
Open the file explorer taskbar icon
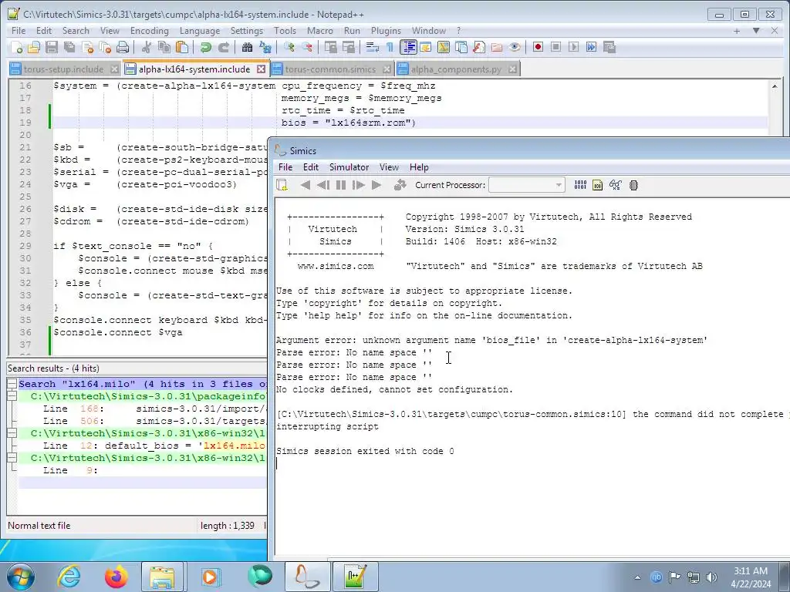pos(162,577)
